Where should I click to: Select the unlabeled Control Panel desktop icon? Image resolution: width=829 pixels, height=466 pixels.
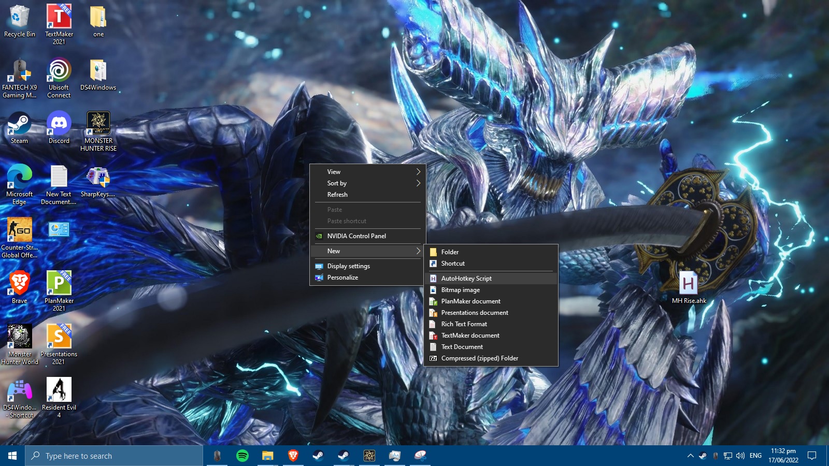(59, 229)
